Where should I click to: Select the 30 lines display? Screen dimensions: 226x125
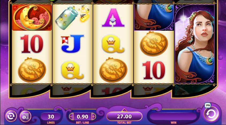(x=51, y=116)
